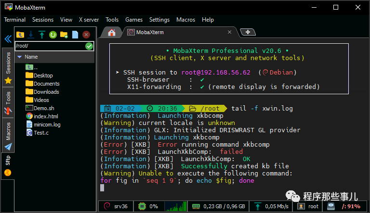Create a new folder via the folder-plus icon
The width and height of the screenshot is (370, 213).
point(64,35)
